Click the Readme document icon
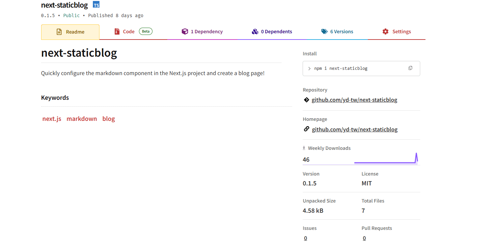Image resolution: width=492 pixels, height=247 pixels. [x=59, y=32]
